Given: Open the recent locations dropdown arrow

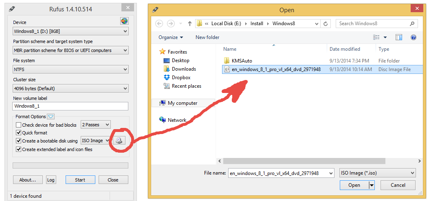Looking at the screenshot, I should tap(180, 24).
